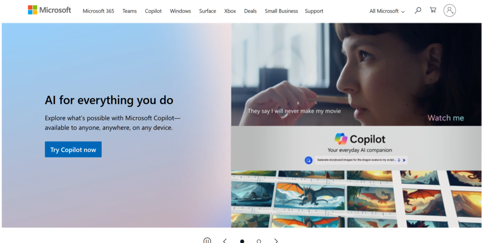Open Small Business nav item

pos(281,11)
